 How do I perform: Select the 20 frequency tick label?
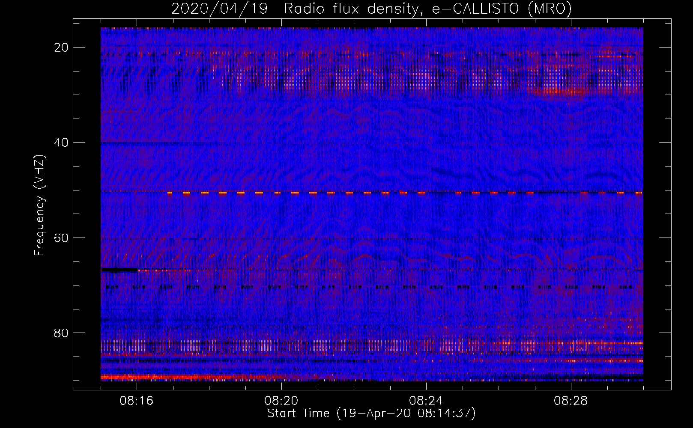coord(62,48)
